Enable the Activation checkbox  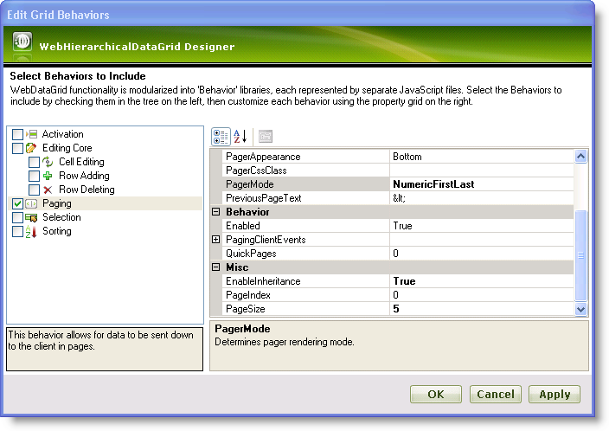(18, 134)
